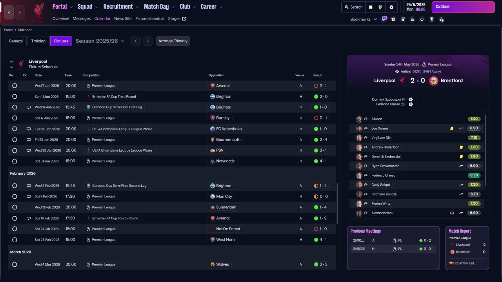Click the Premier League icon in the 7 Jan row
This screenshot has height=282, width=502.
88,86
